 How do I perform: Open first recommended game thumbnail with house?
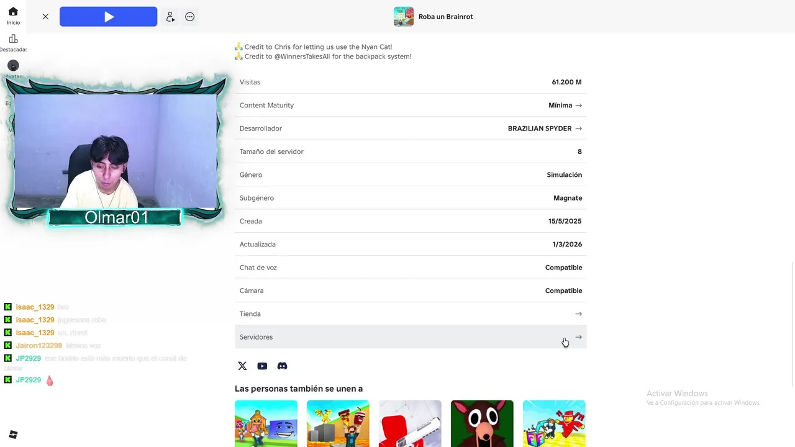click(266, 423)
